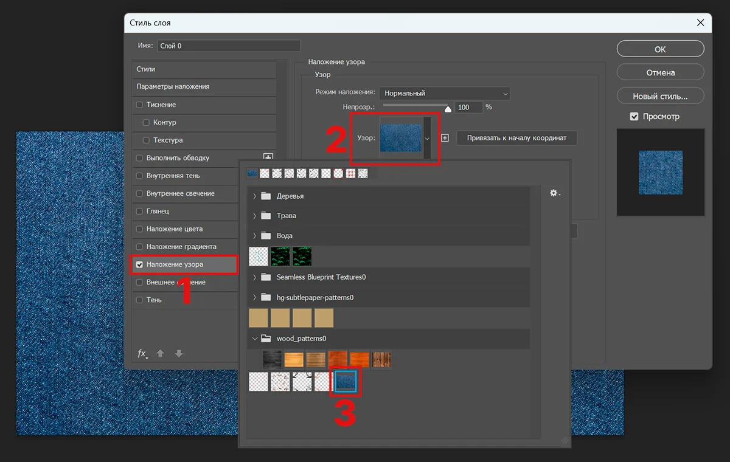Viewport: 730px width, 462px height.
Task: Enable the Тень checkbox
Action: pyautogui.click(x=139, y=300)
